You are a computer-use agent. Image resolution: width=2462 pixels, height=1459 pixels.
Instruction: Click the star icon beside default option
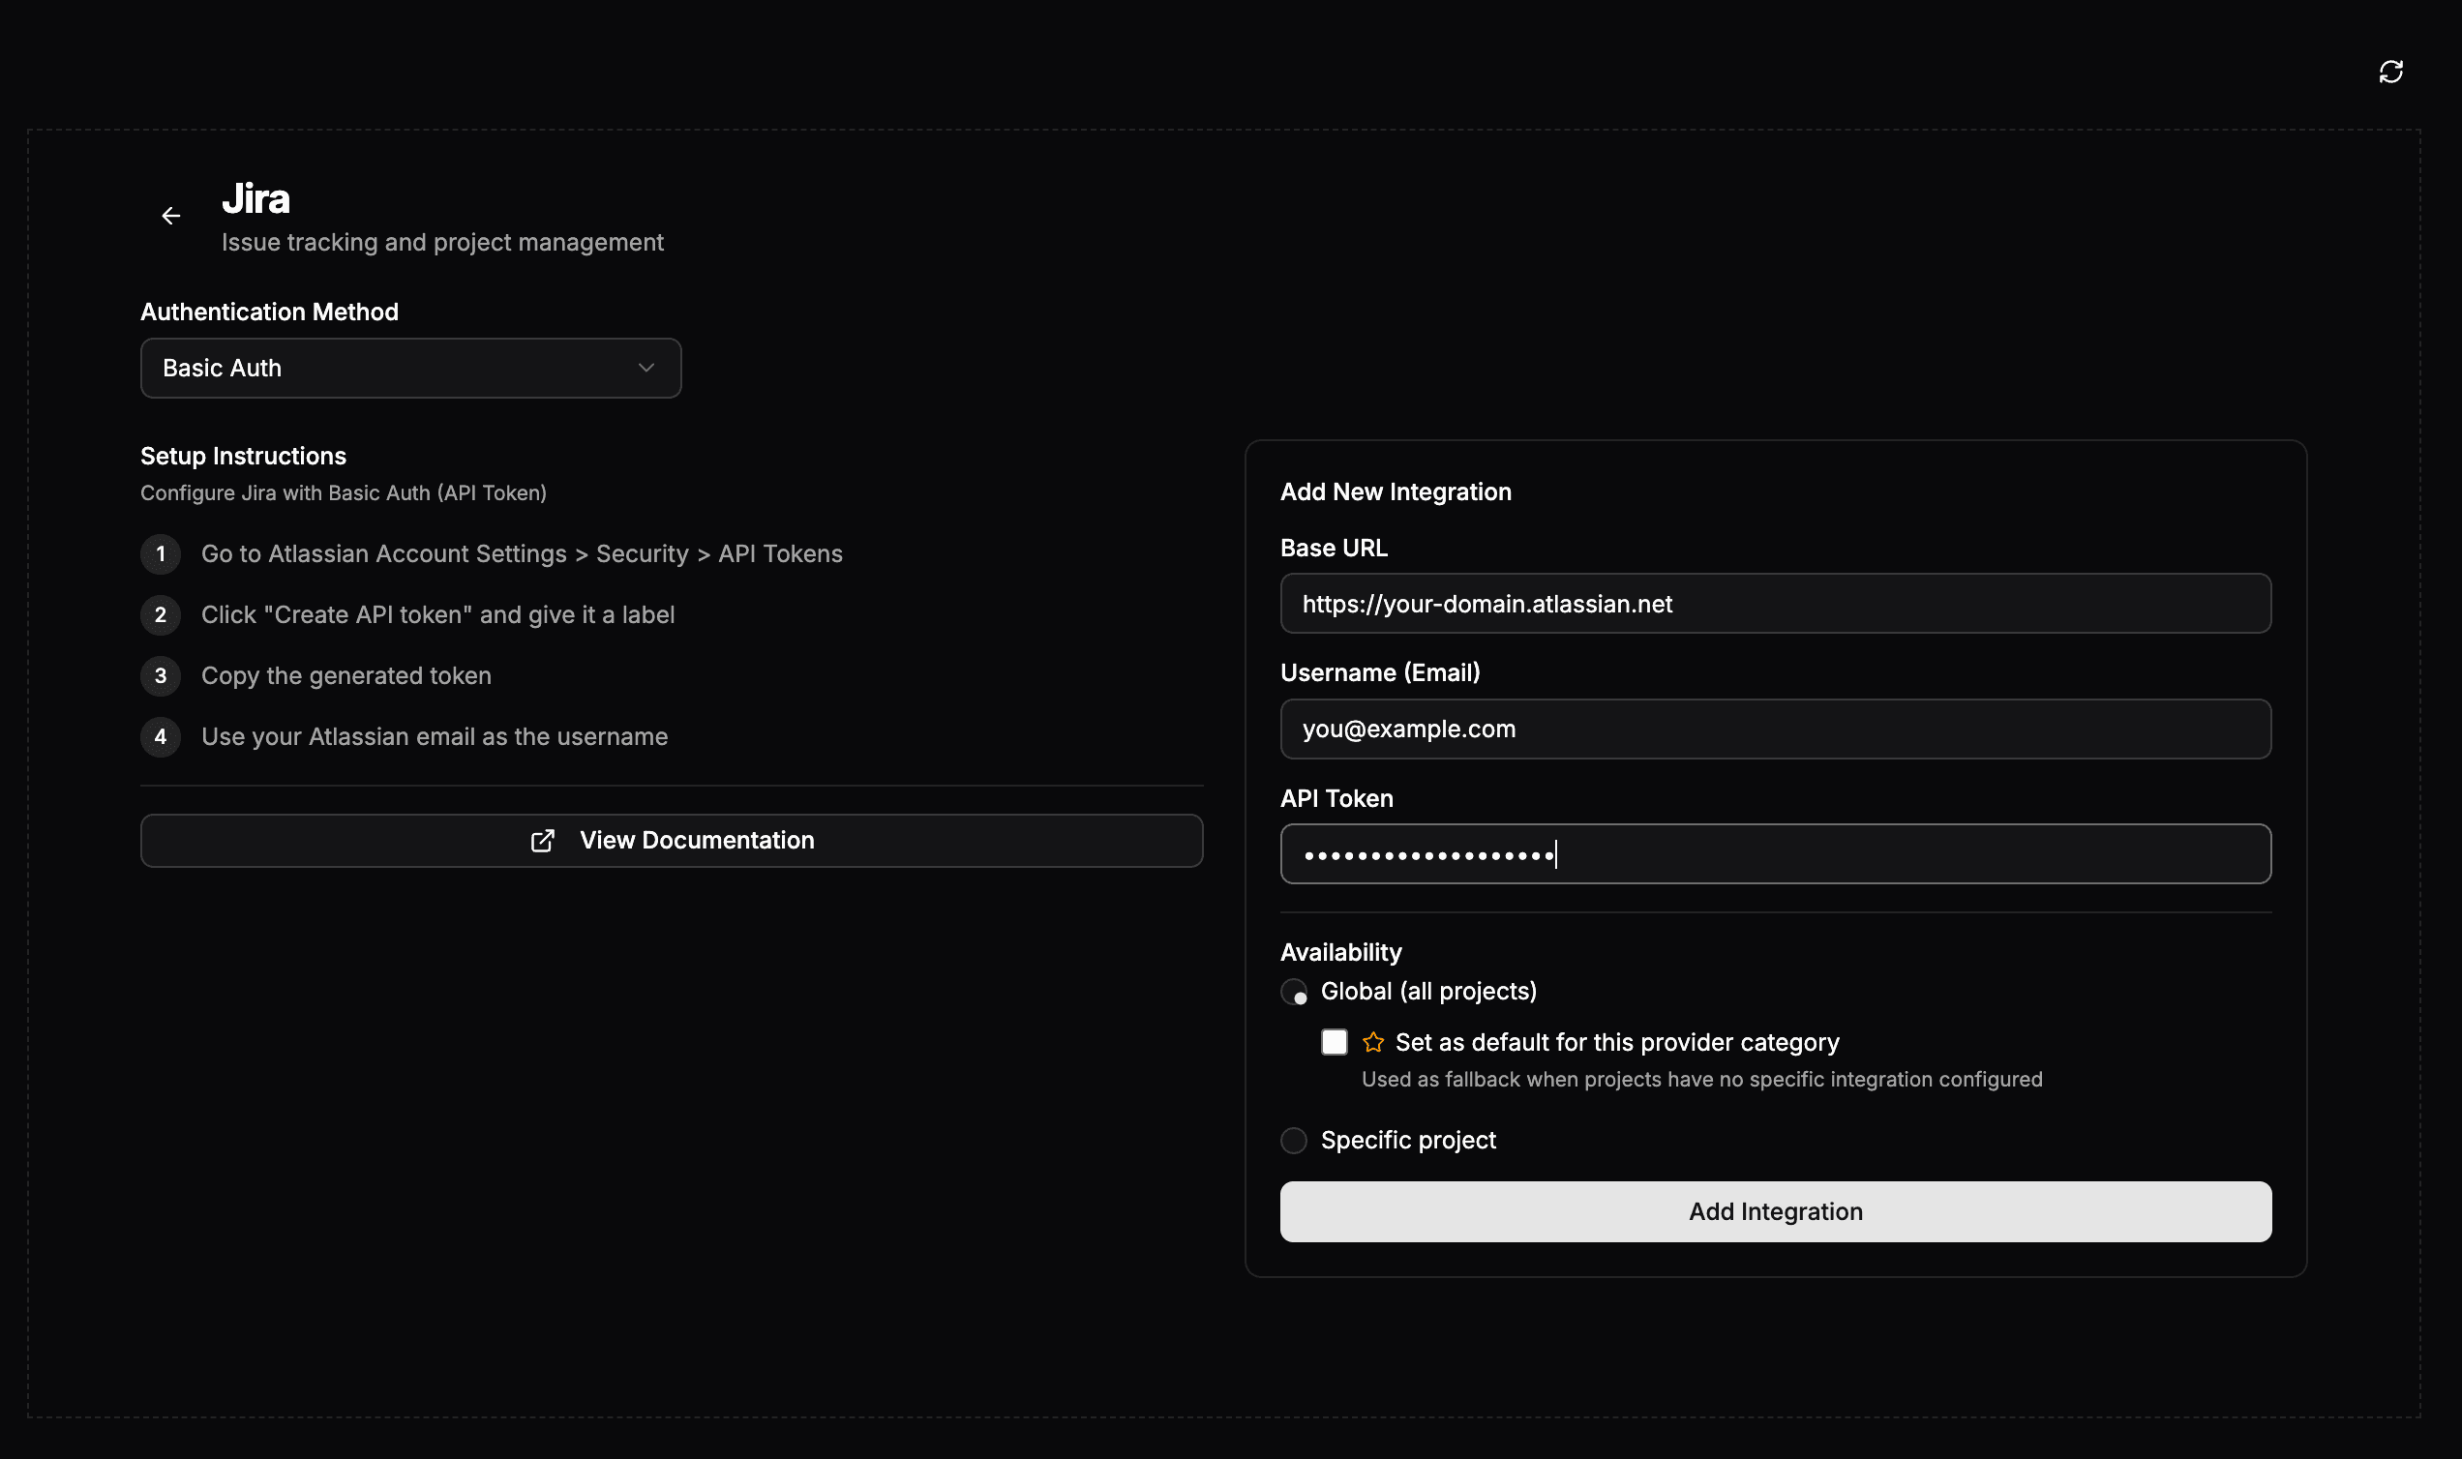coord(1373,1042)
